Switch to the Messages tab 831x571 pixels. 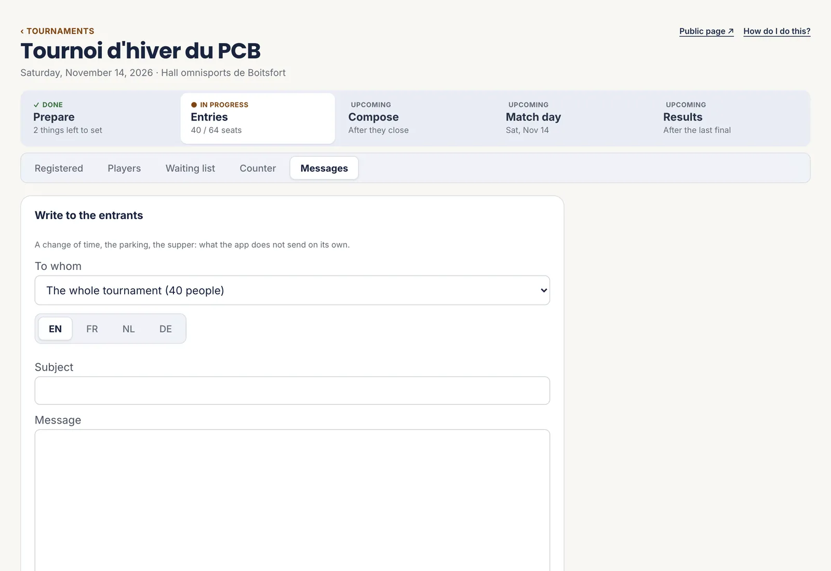point(324,168)
